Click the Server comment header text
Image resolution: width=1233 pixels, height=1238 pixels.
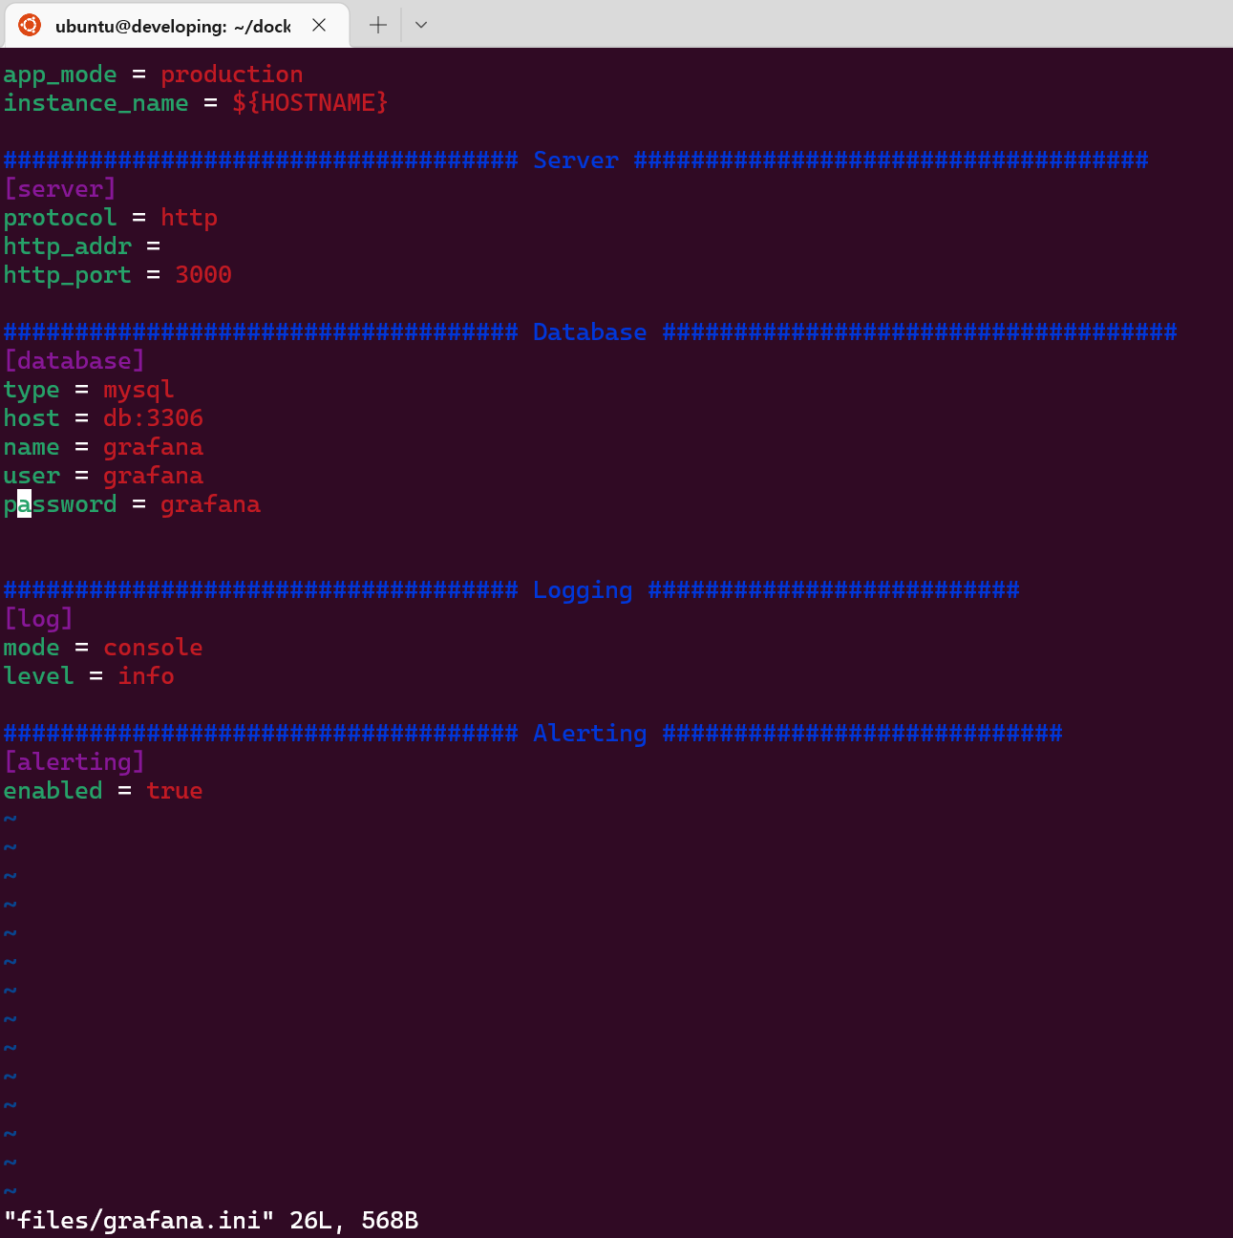pyautogui.click(x=576, y=160)
